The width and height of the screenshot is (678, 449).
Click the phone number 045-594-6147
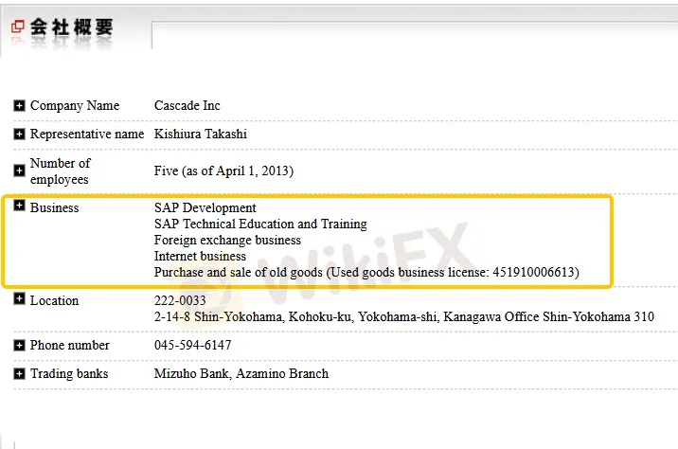[x=192, y=346]
